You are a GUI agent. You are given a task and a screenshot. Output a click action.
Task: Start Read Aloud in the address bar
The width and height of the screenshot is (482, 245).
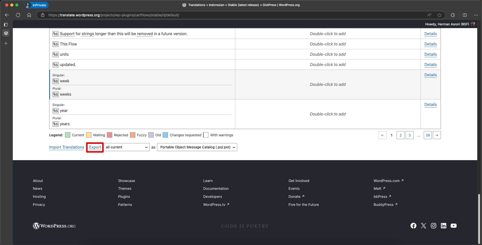pos(429,15)
